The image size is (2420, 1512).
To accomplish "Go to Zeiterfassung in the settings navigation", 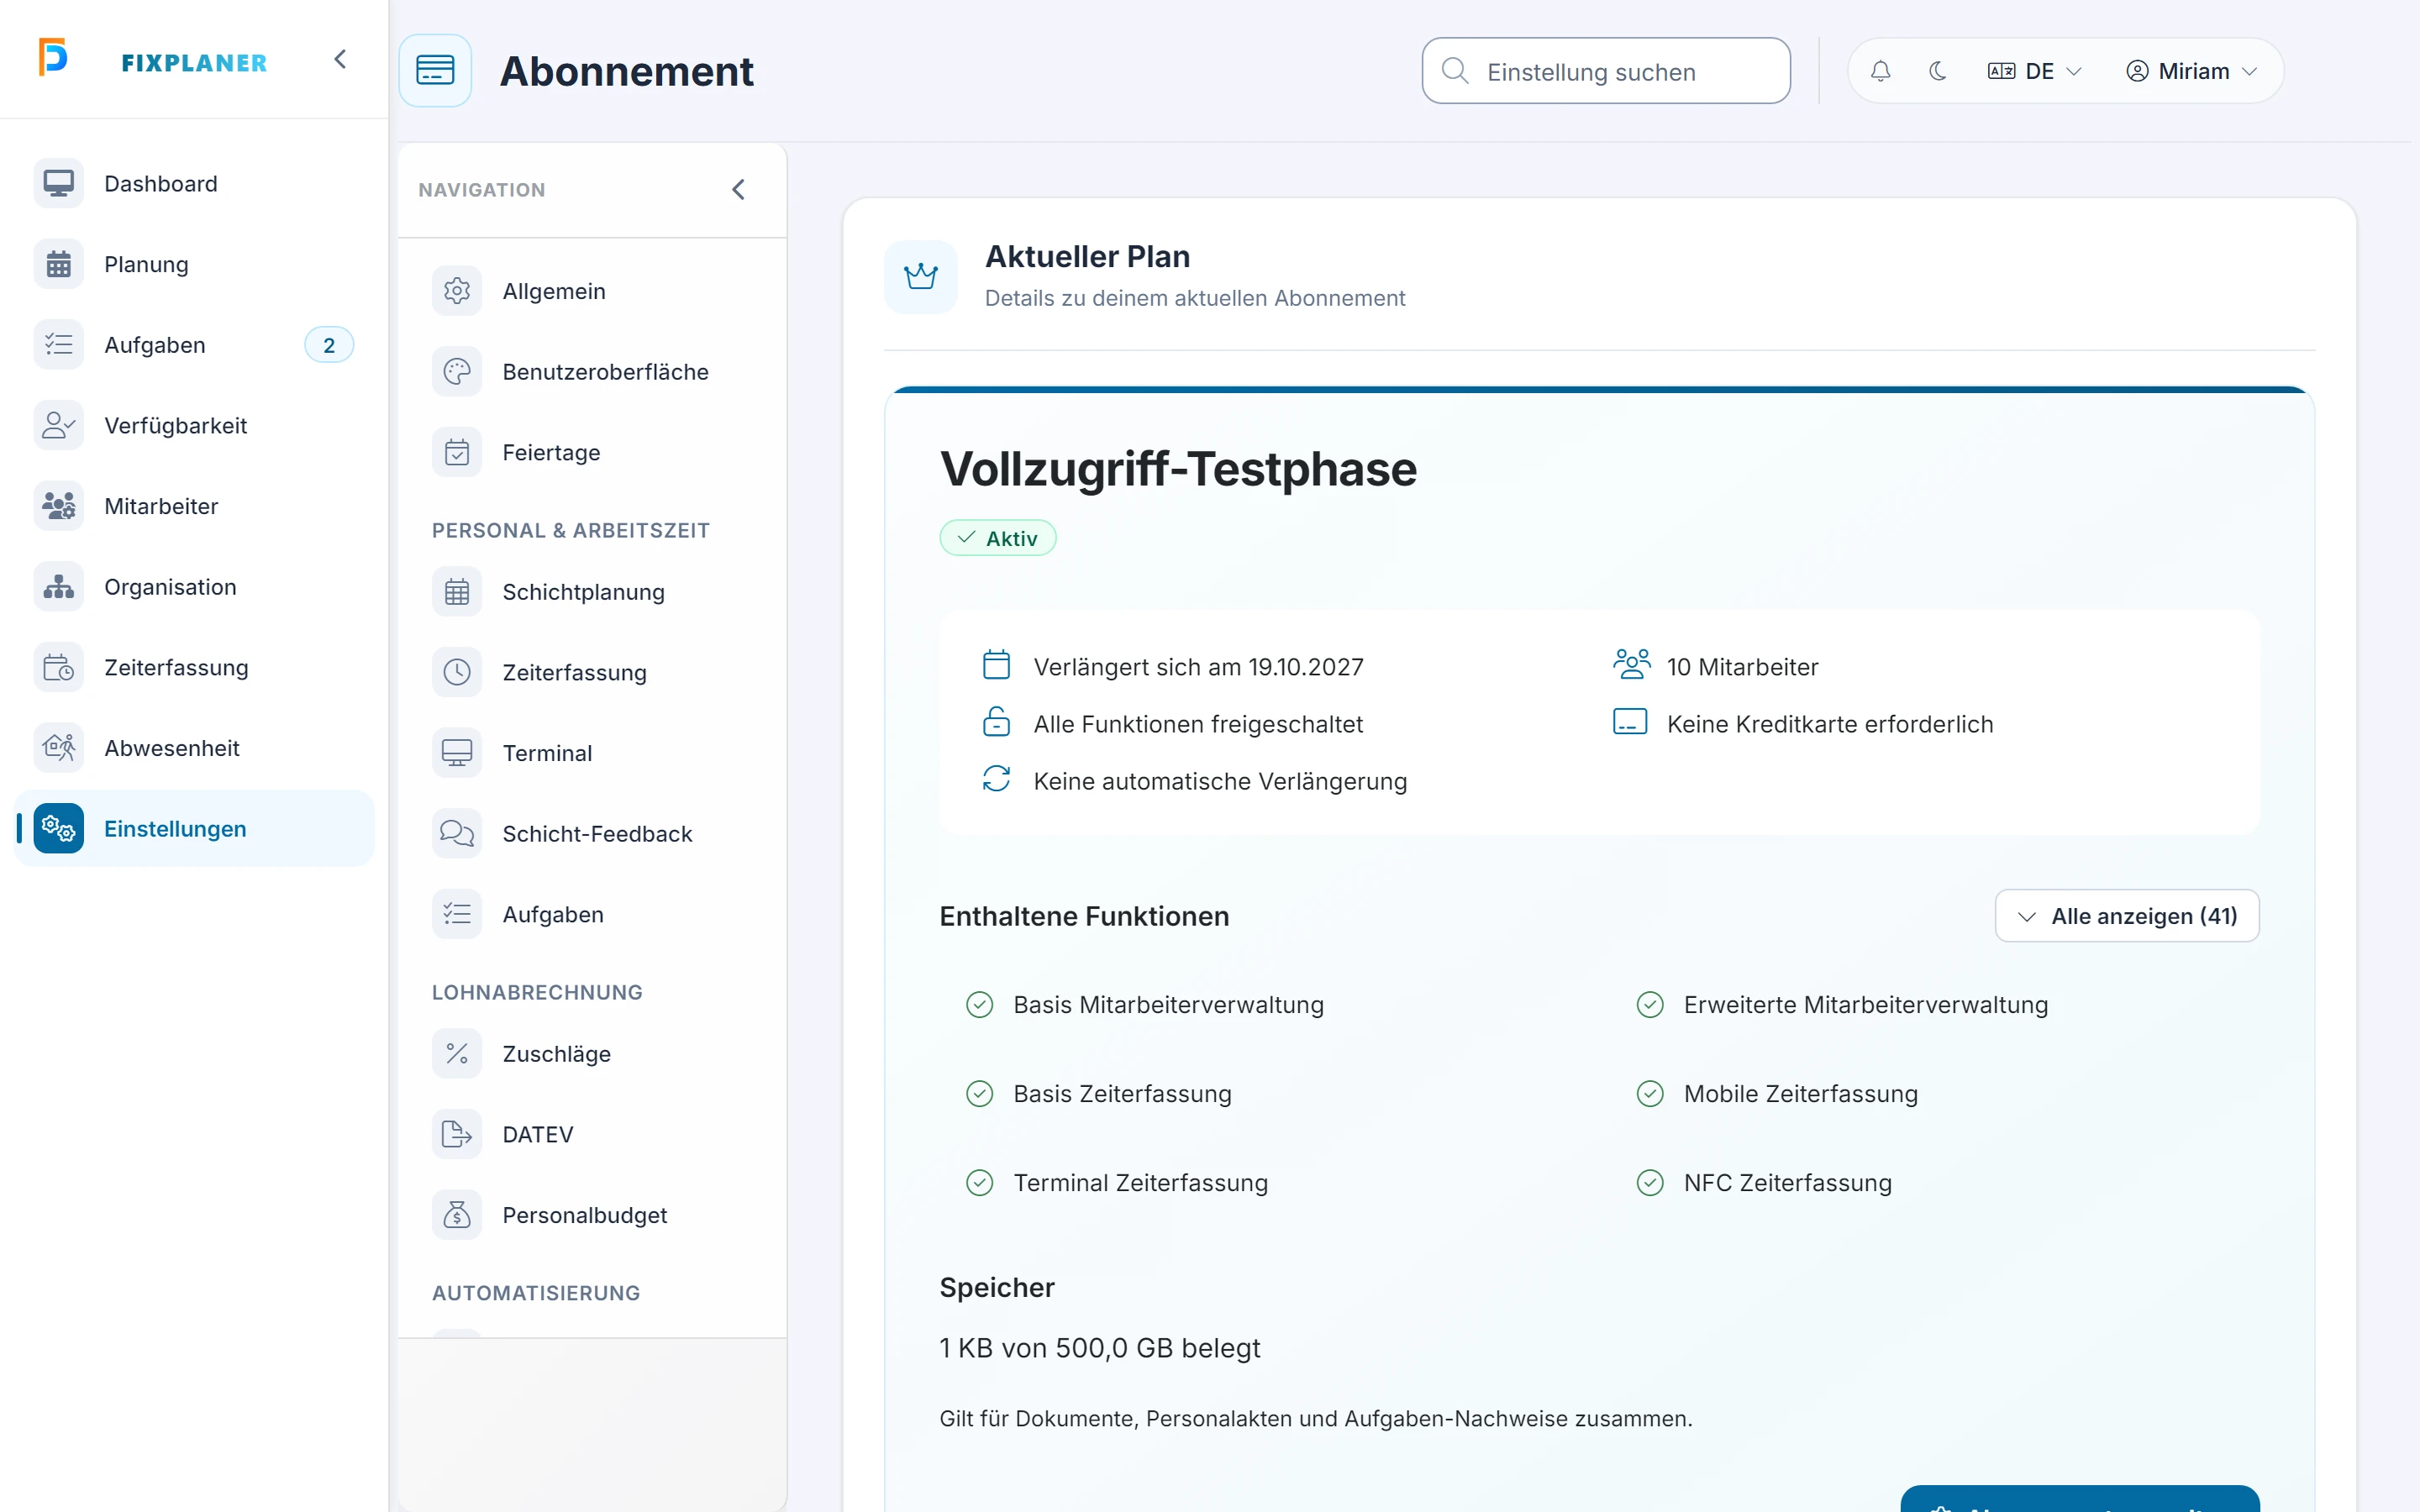I will coord(592,673).
